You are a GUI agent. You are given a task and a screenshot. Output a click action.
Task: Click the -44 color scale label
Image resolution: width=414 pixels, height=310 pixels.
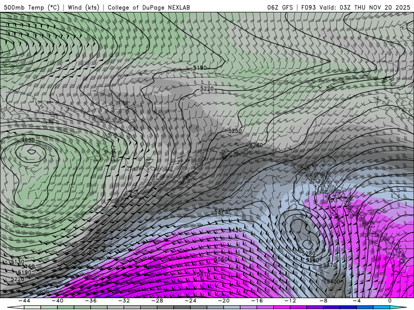pos(24,301)
